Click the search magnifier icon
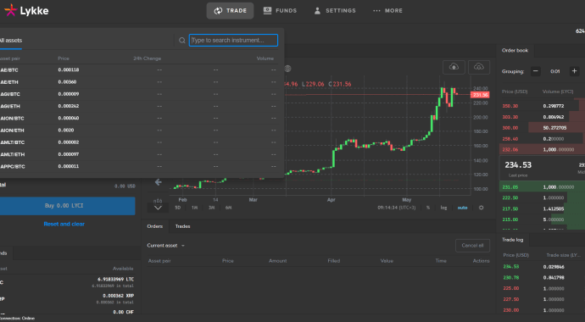The width and height of the screenshot is (585, 322). [181, 41]
